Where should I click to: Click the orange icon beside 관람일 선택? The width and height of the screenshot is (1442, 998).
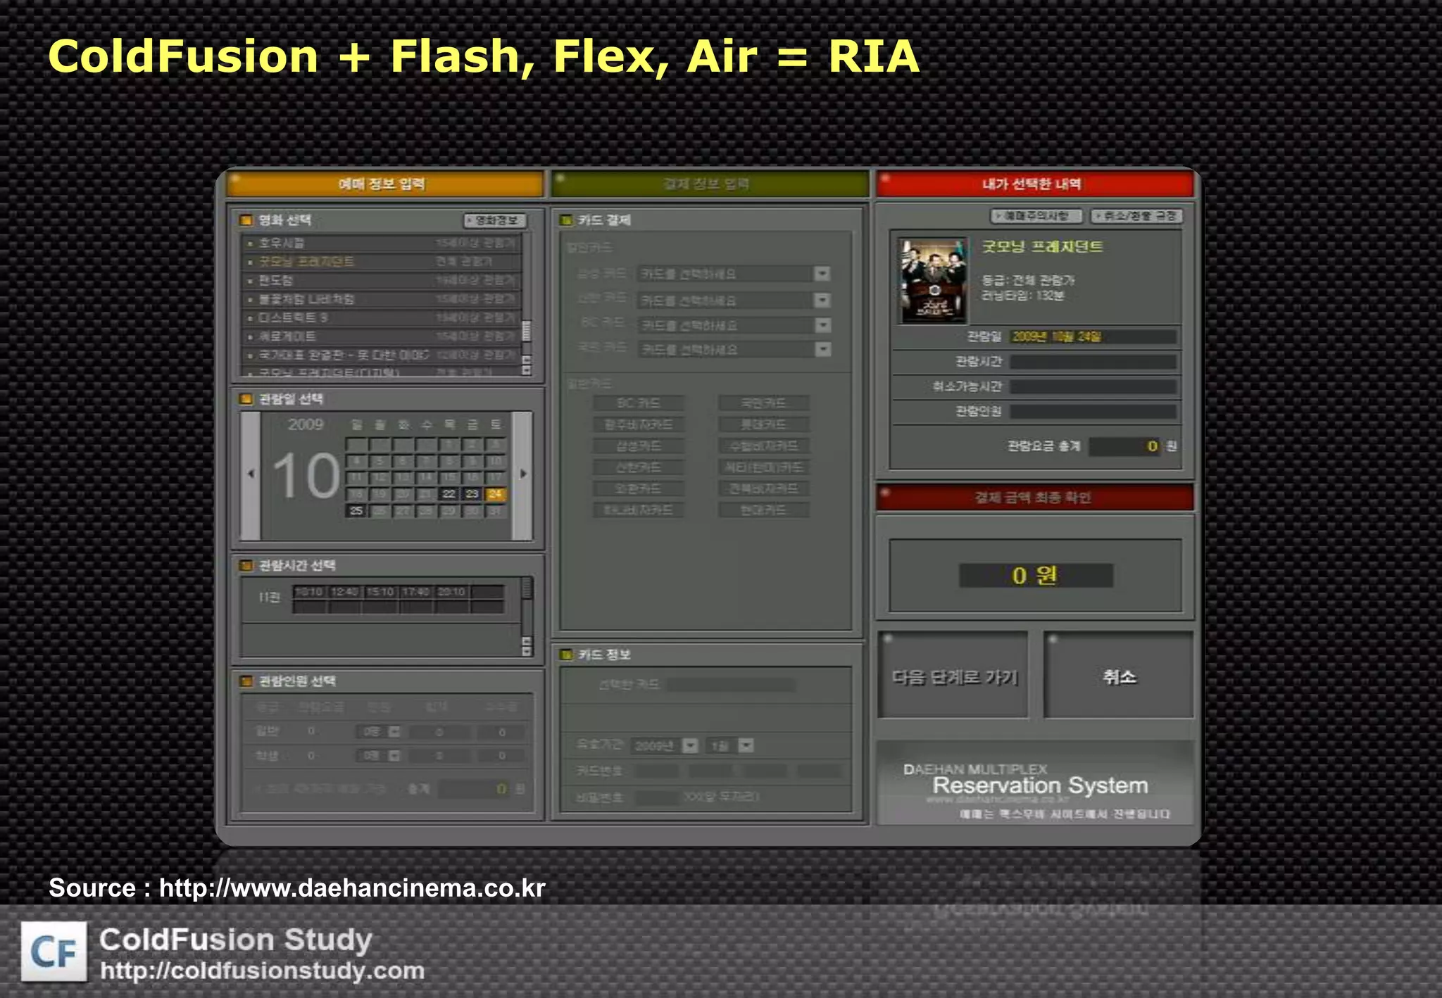[x=246, y=399]
